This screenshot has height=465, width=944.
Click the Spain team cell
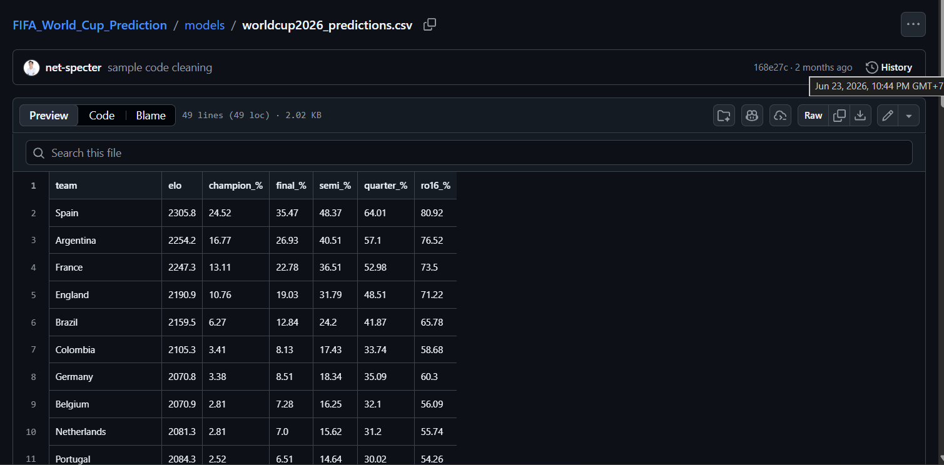[x=105, y=213]
